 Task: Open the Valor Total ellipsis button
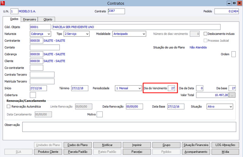click(x=232, y=95)
